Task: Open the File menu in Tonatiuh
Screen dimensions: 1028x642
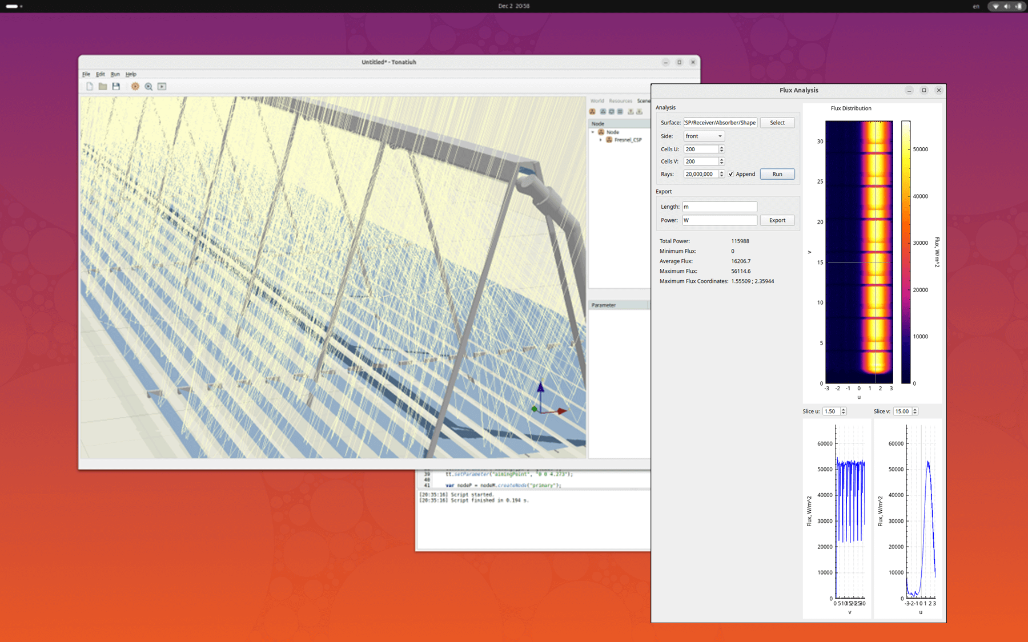Action: pos(86,74)
